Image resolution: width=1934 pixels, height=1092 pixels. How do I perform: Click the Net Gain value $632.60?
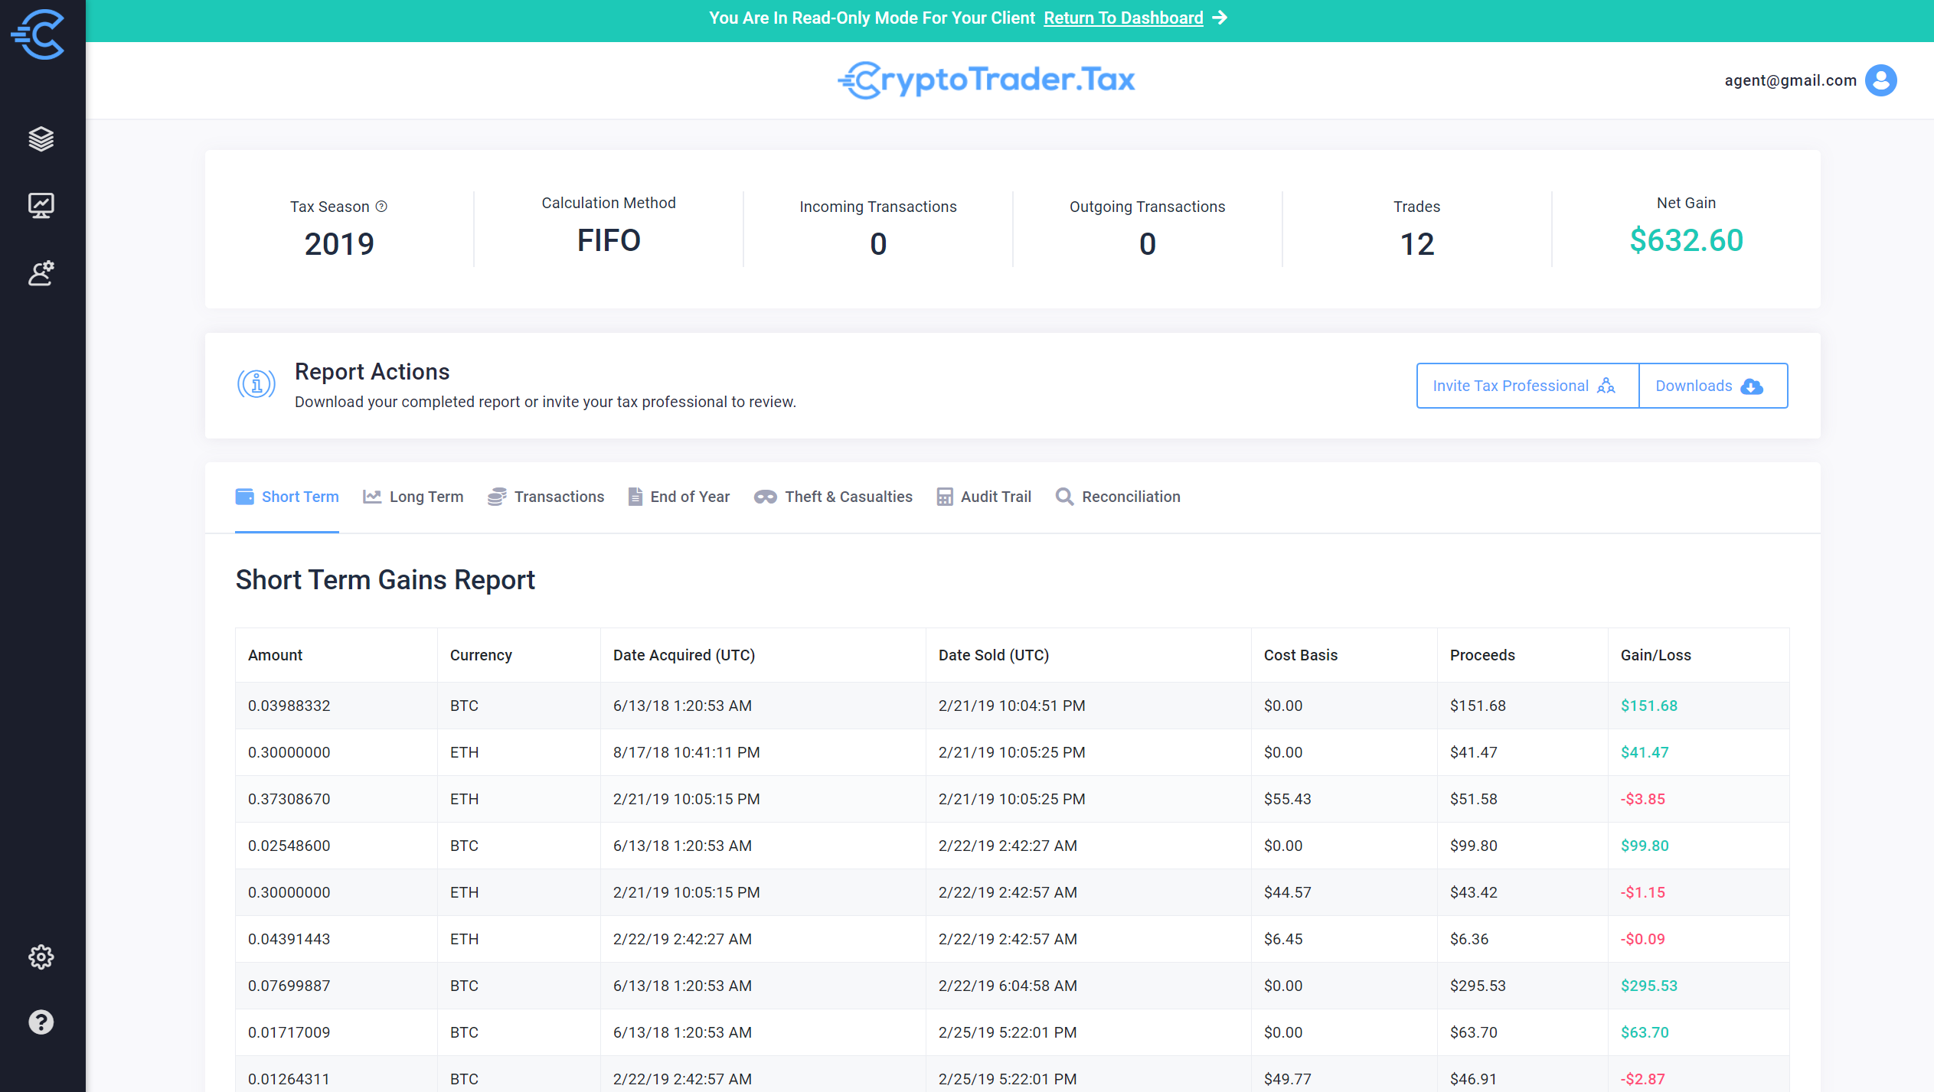point(1686,240)
